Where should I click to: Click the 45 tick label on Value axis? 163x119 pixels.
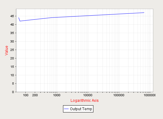coord(12,16)
